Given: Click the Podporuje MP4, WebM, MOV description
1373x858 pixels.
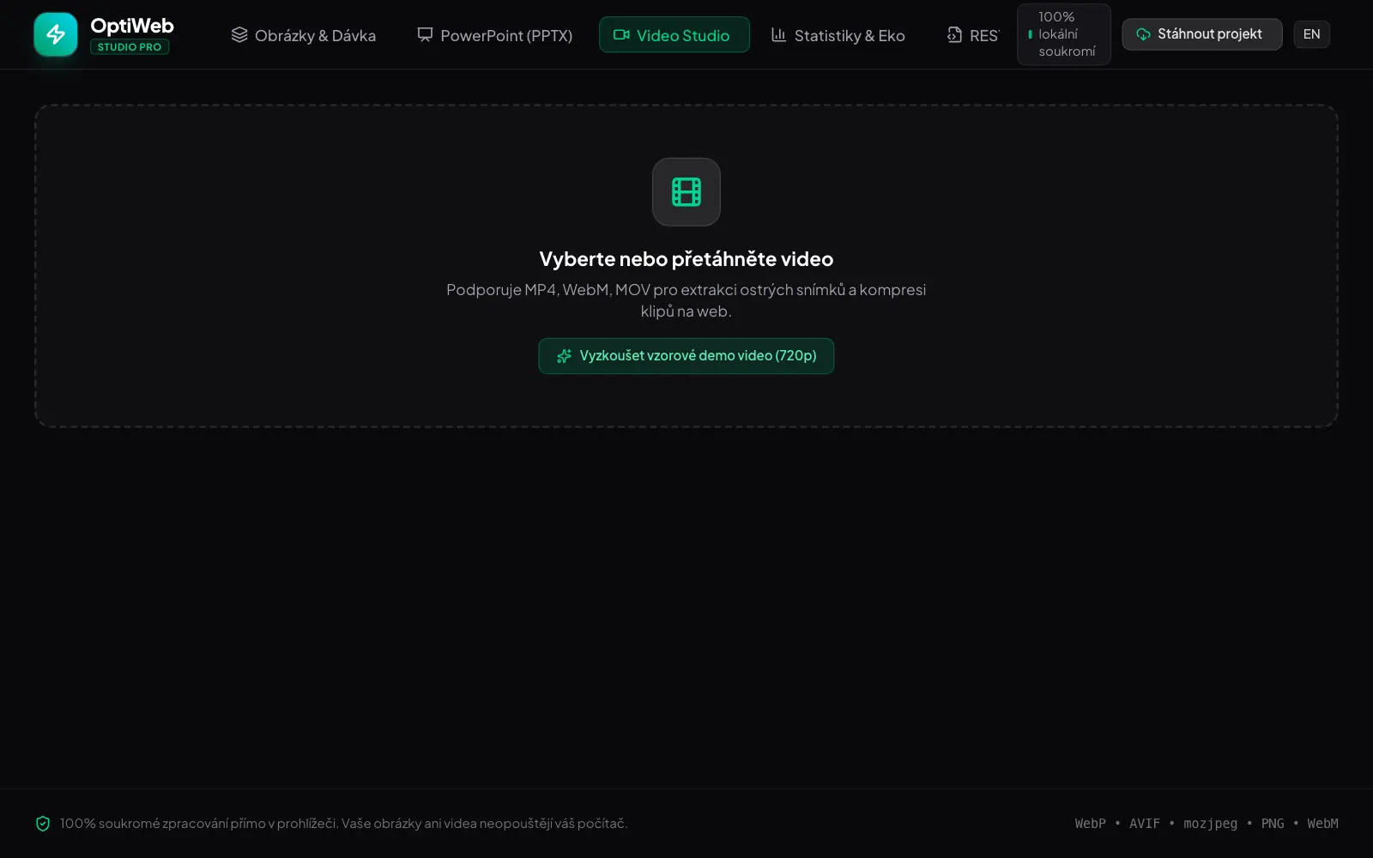Looking at the screenshot, I should pyautogui.click(x=686, y=300).
